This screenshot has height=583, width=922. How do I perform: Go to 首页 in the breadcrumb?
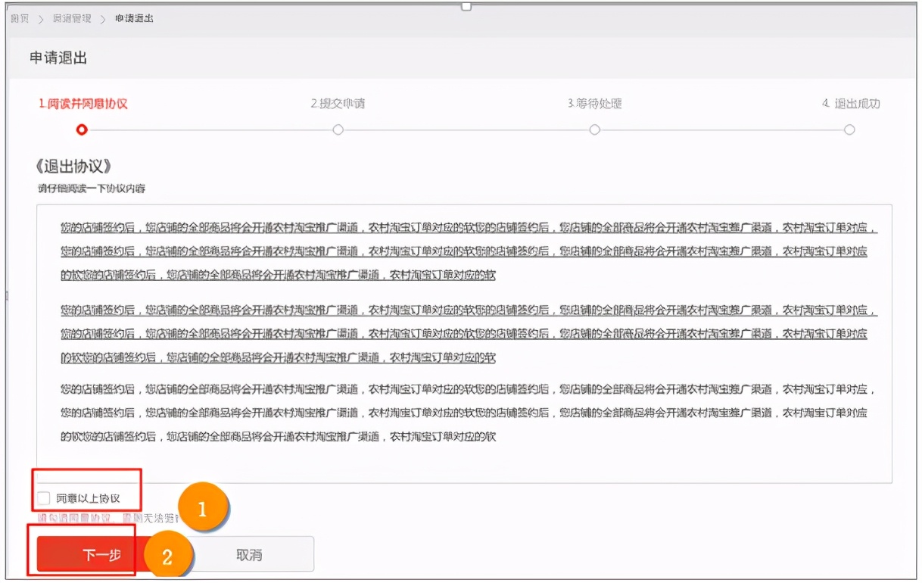pyautogui.click(x=20, y=17)
